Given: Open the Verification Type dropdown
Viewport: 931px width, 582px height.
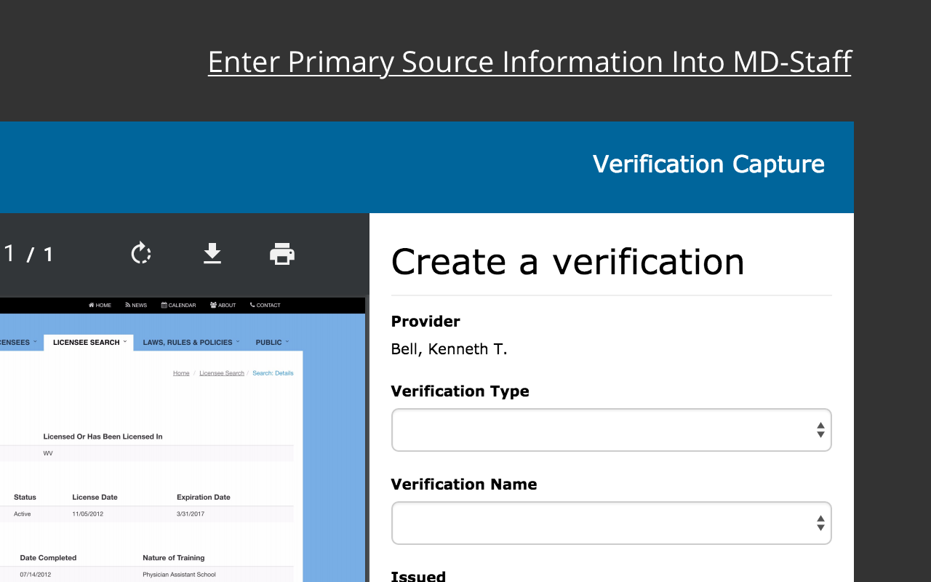Looking at the screenshot, I should 611,430.
